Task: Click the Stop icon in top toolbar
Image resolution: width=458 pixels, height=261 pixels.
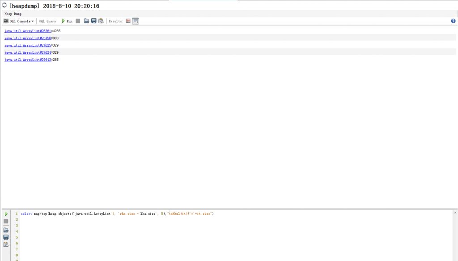Action: click(x=78, y=21)
